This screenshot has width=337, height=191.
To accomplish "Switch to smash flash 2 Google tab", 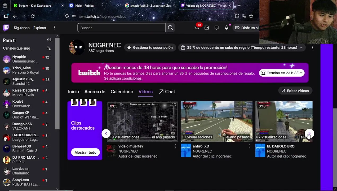I will point(150,6).
